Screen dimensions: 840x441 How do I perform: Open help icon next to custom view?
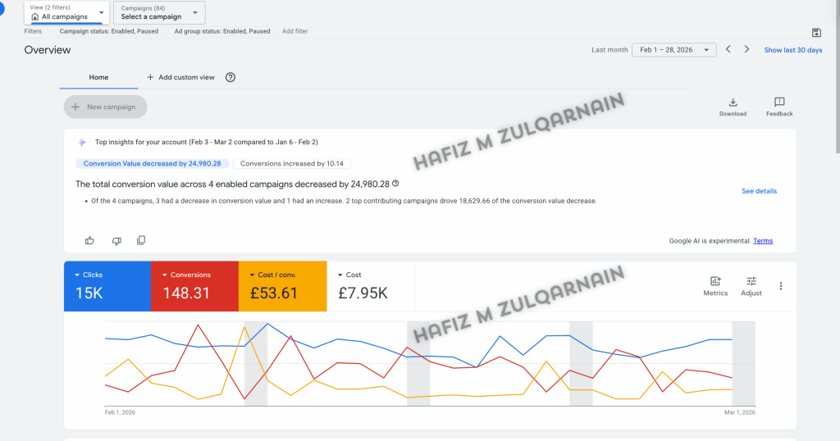(231, 77)
